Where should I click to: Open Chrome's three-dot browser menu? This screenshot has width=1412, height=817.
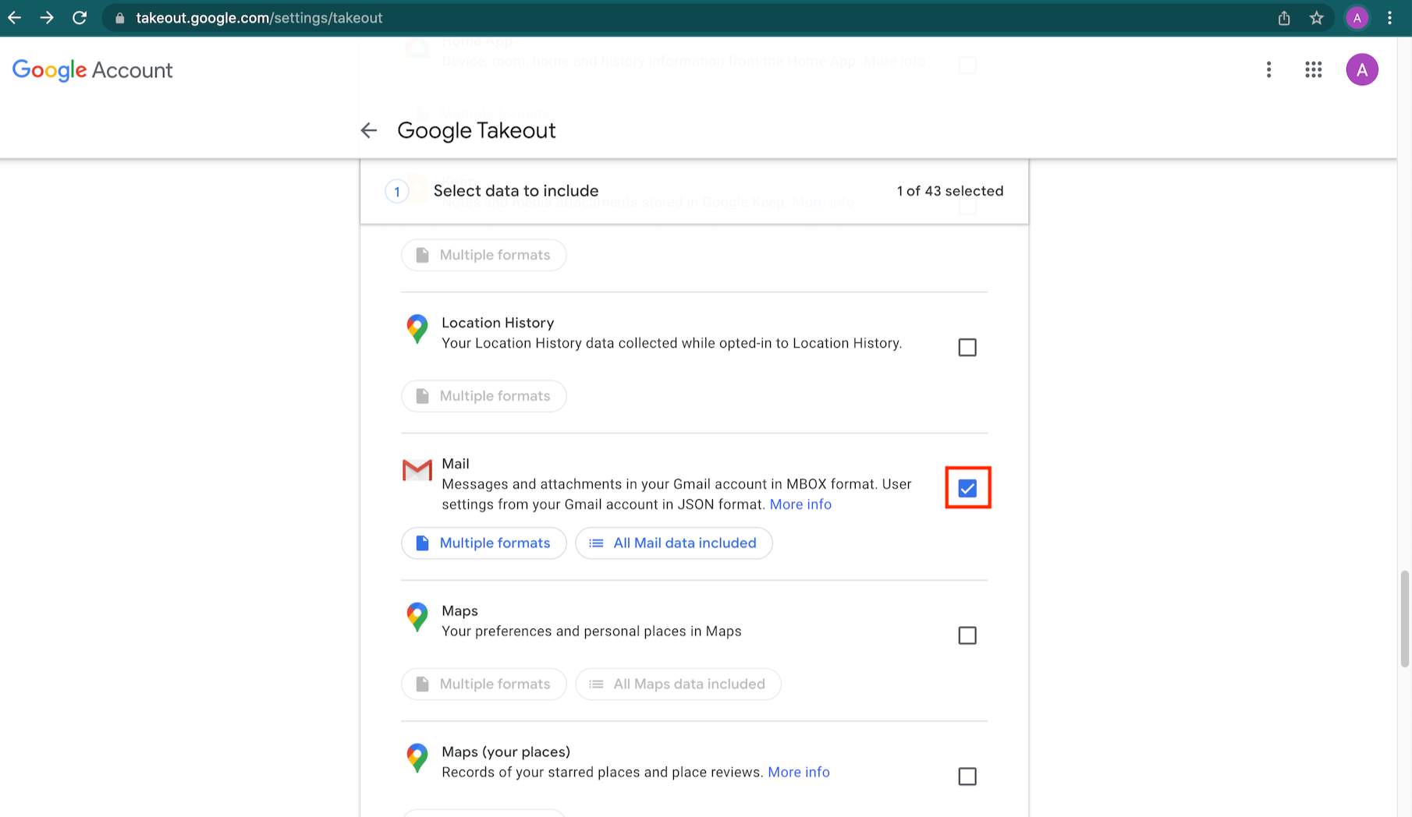pos(1389,18)
